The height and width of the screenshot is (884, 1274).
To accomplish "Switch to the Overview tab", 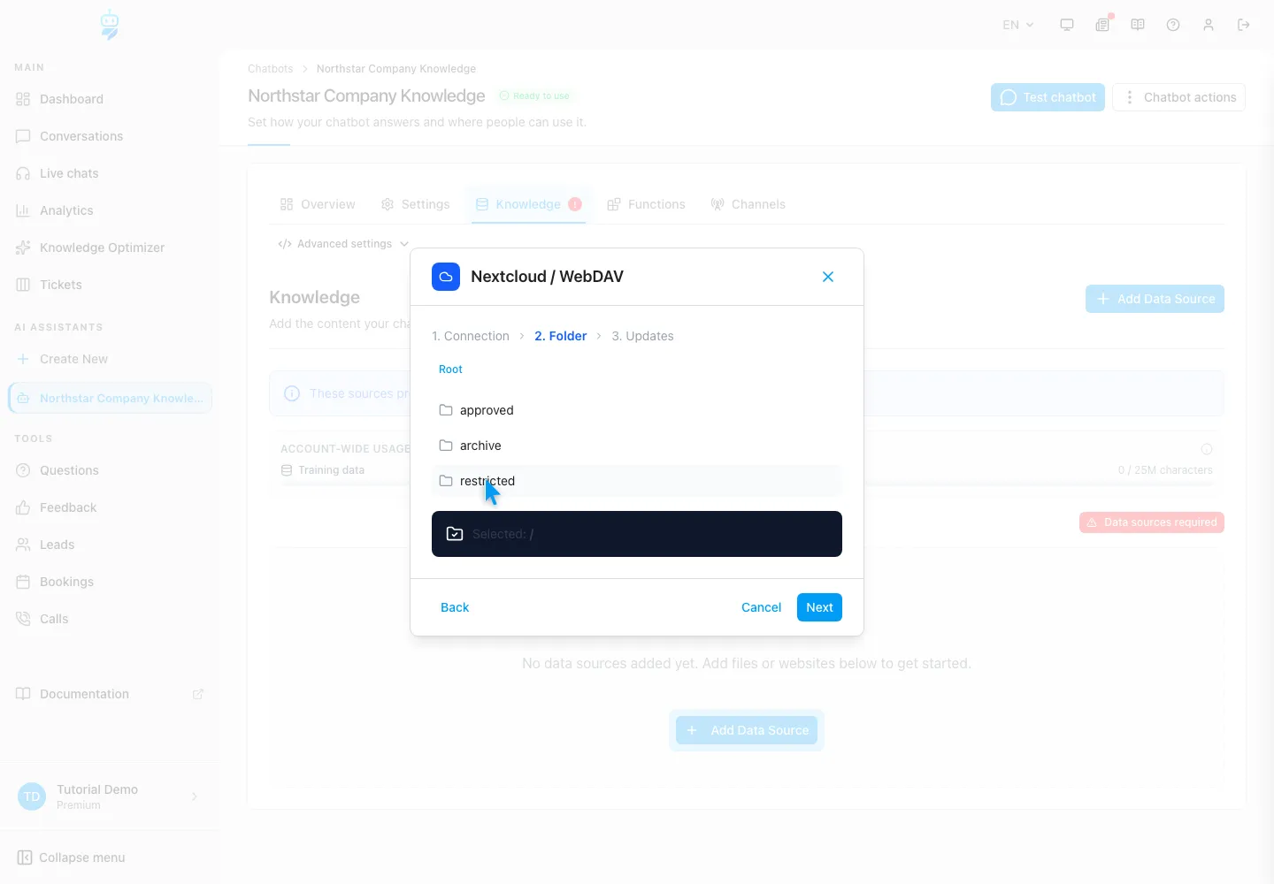I will pos(317,204).
